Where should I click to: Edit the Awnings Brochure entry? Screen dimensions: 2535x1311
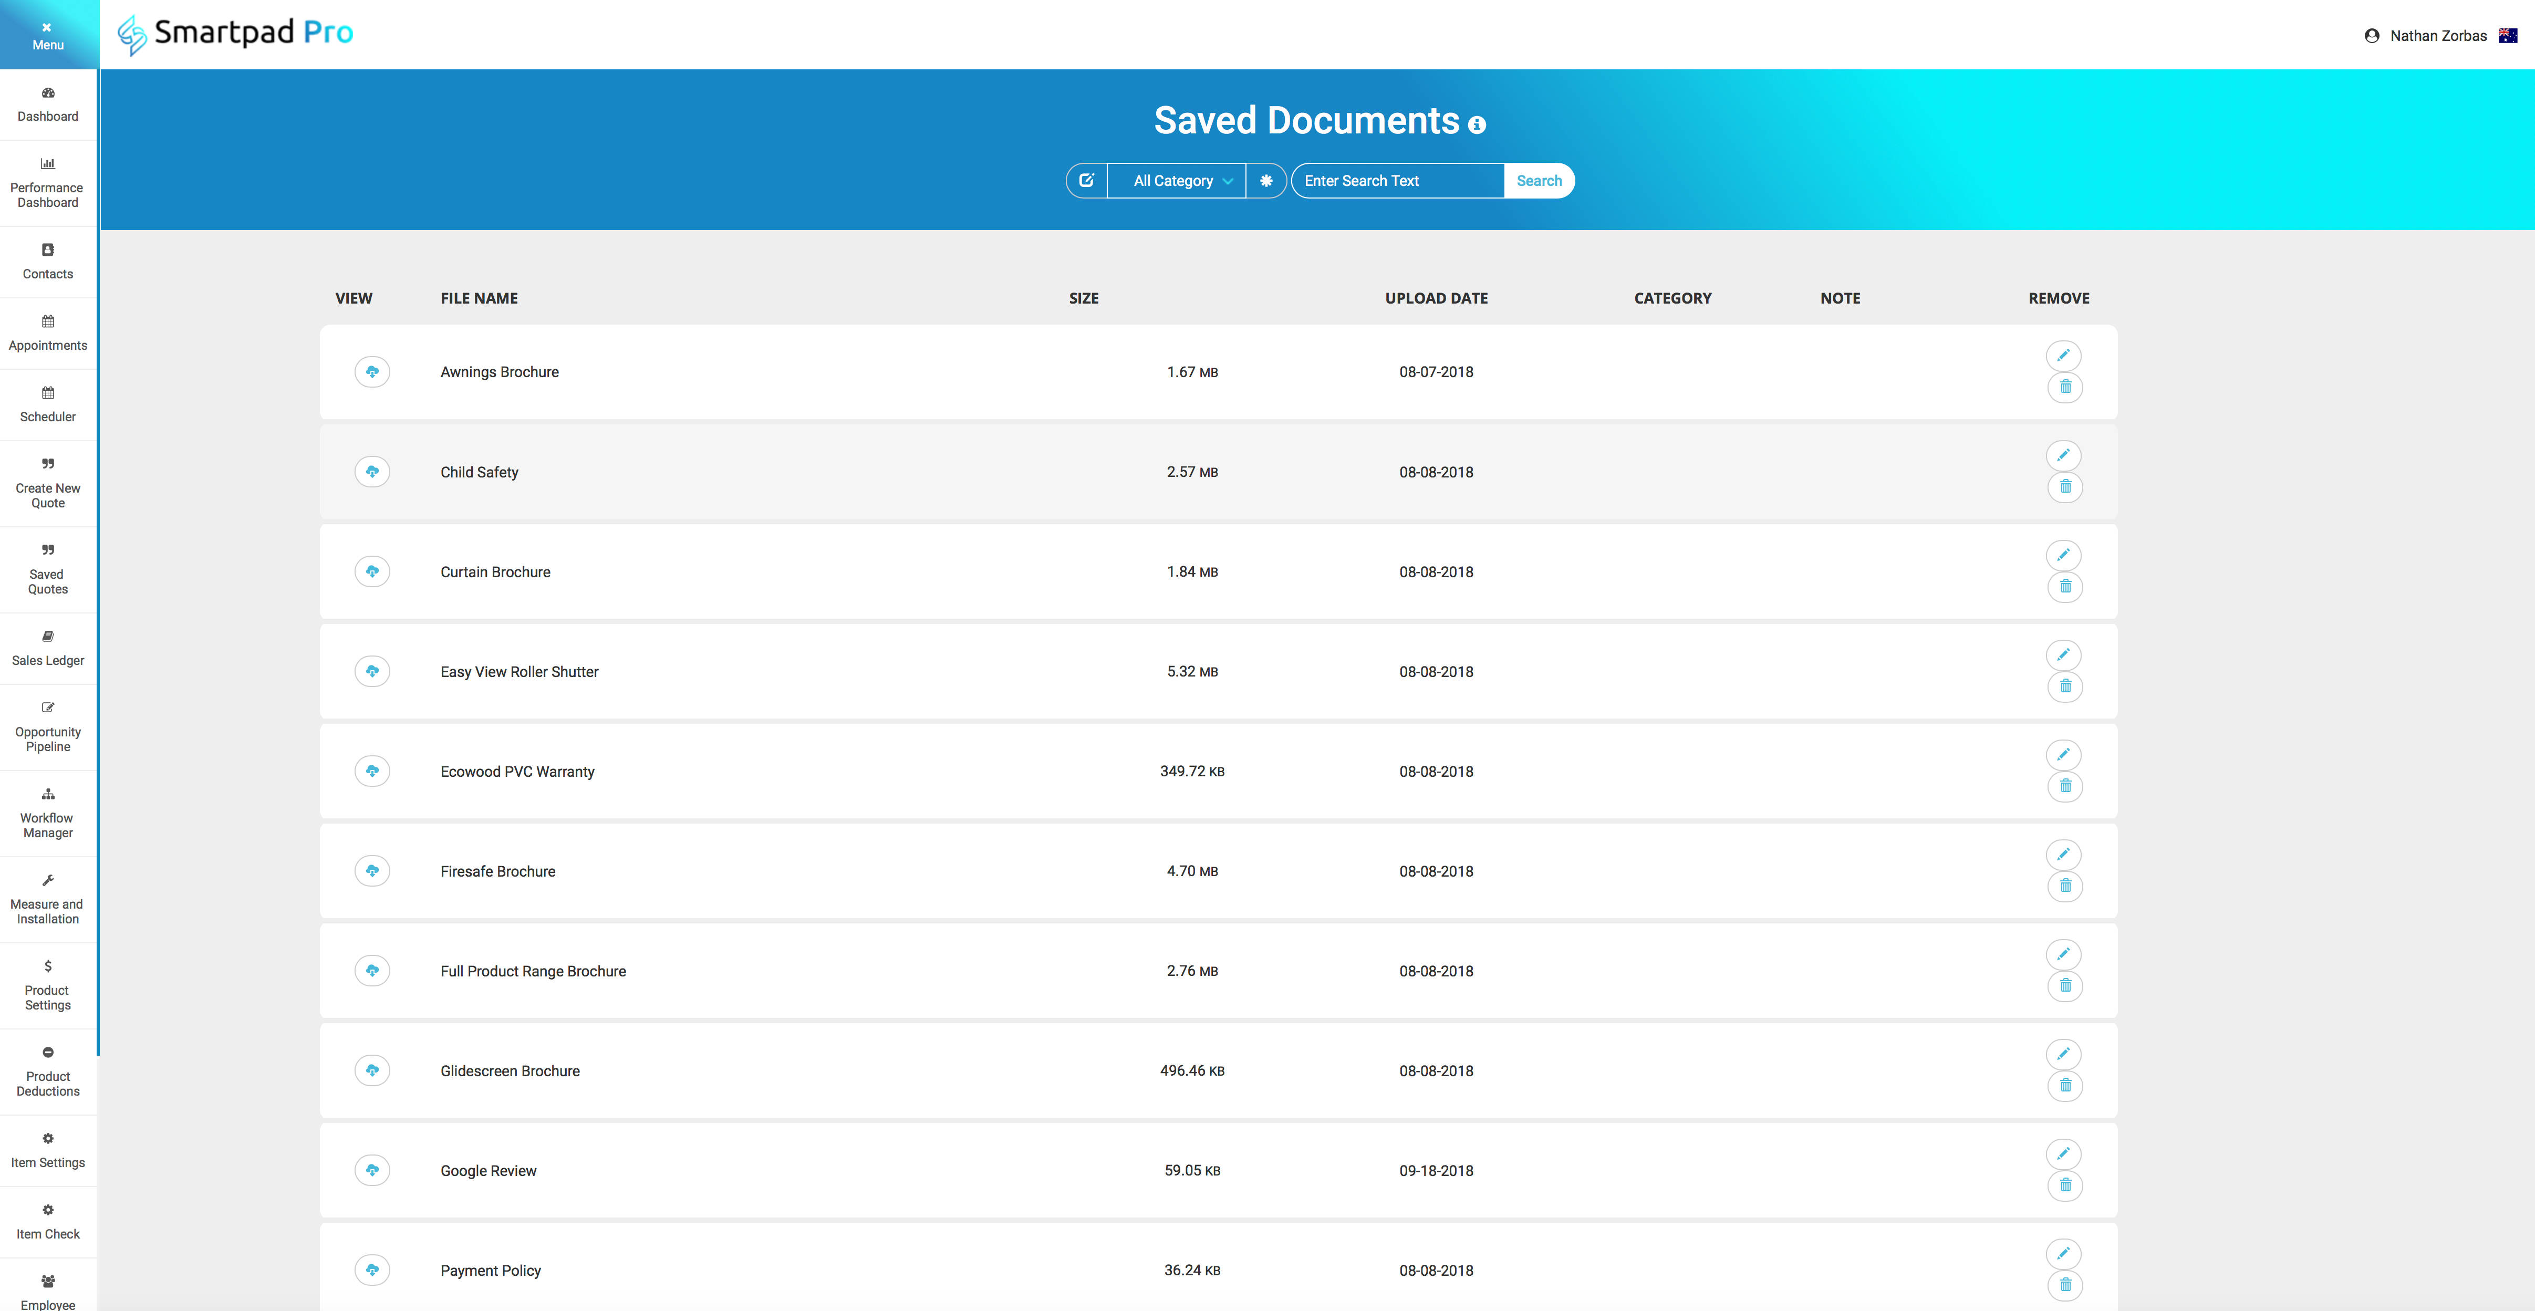(2064, 355)
